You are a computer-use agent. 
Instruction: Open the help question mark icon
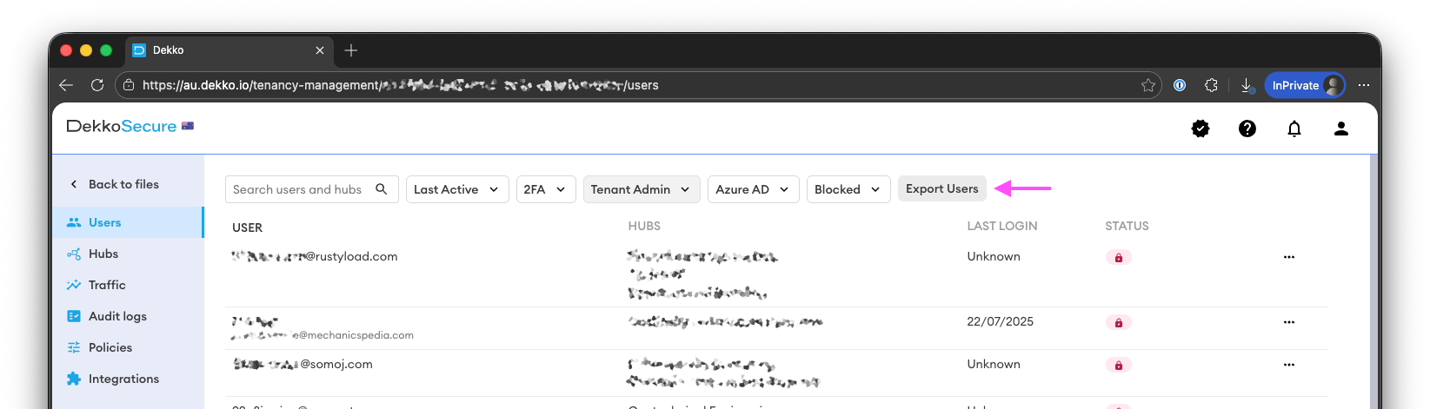1247,129
